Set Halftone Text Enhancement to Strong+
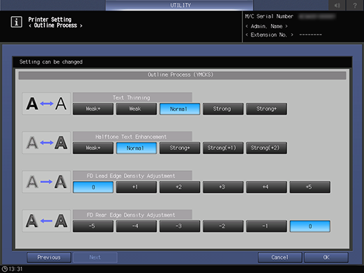This screenshot has width=364, height=273. coord(180,148)
